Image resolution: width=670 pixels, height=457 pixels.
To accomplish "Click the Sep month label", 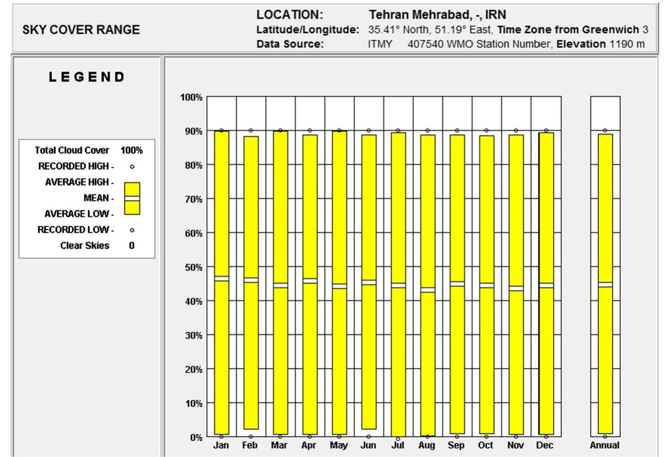I will click(456, 446).
